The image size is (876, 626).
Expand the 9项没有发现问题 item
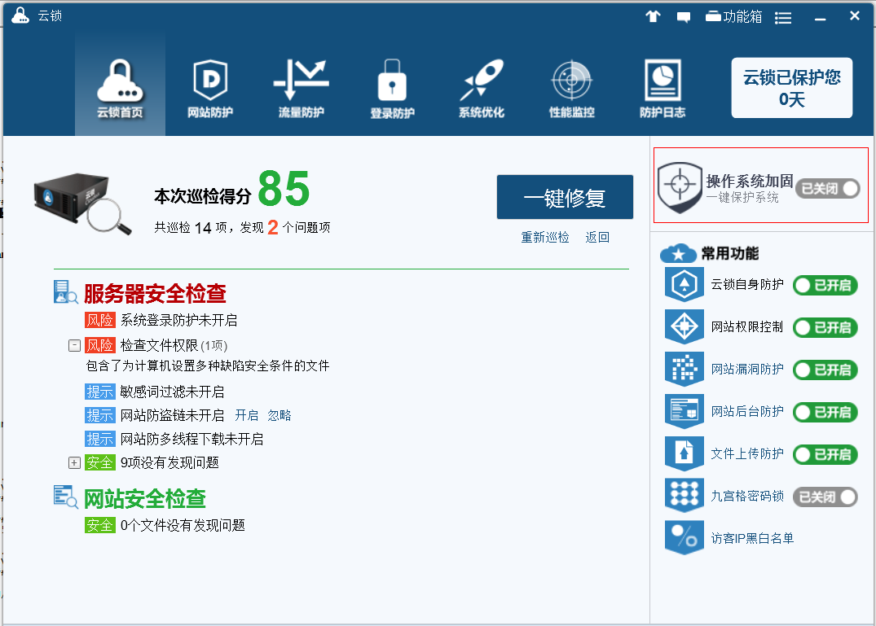click(74, 462)
